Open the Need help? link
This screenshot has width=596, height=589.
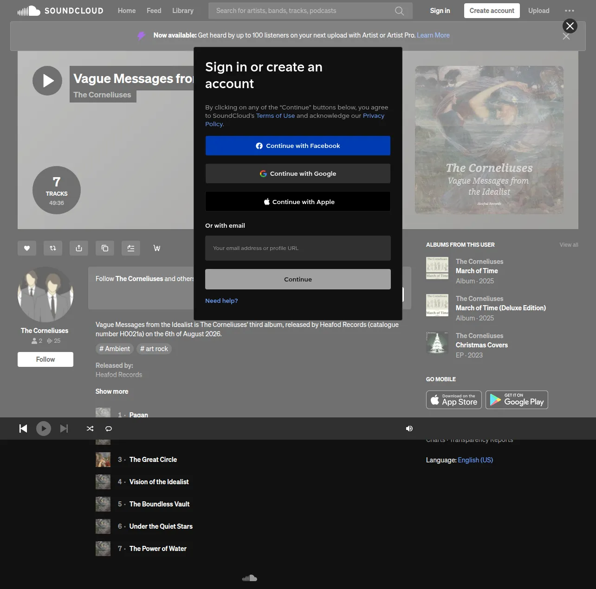[221, 301]
